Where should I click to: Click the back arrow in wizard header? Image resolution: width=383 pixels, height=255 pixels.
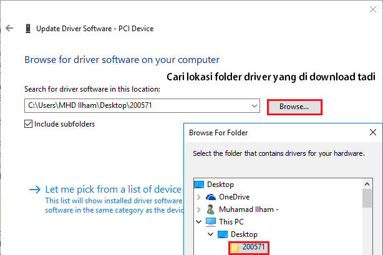pos(9,28)
